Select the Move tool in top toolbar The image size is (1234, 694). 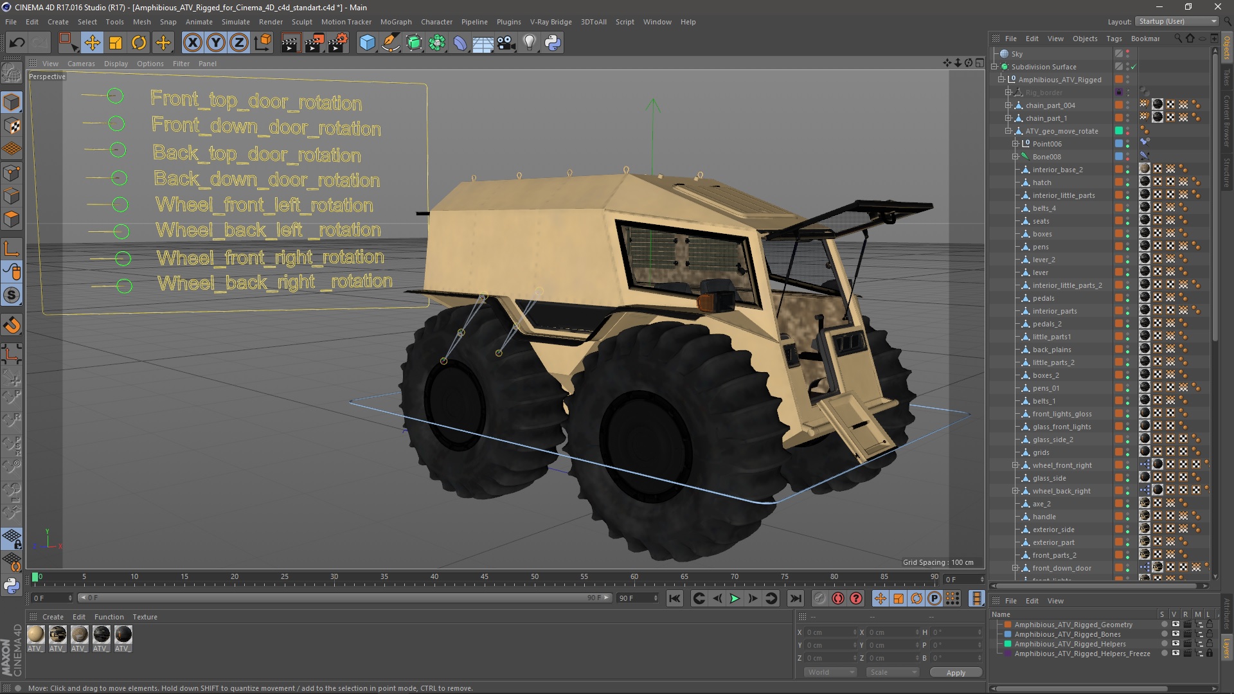92,43
